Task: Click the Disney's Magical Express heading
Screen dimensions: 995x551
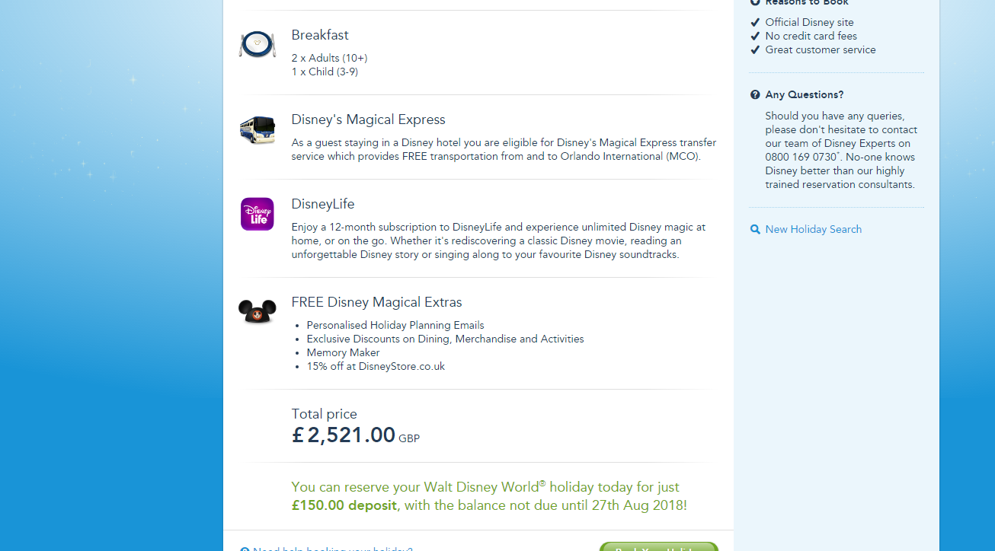Action: click(368, 120)
